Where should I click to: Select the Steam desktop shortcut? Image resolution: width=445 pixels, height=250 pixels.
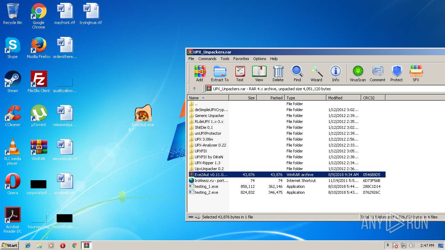(13, 82)
